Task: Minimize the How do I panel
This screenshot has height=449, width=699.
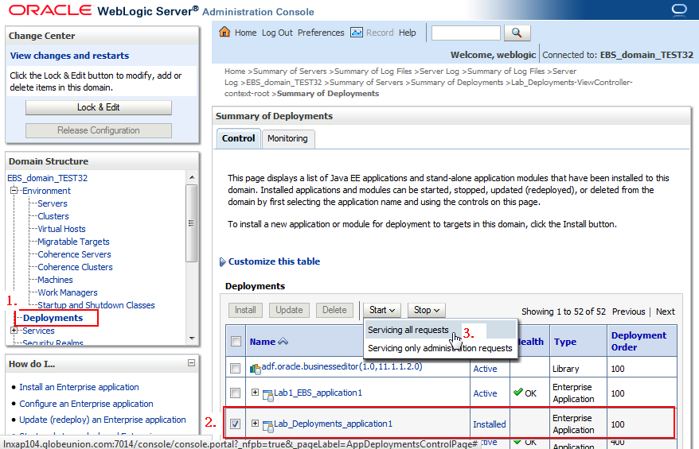Action: click(x=191, y=363)
